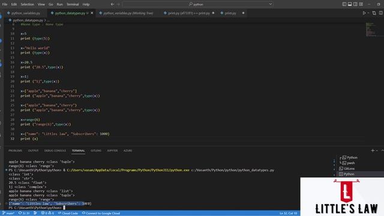This screenshot has height=216, width=384.
Task: Open the Jupyter panel tab
Action: (x=112, y=151)
